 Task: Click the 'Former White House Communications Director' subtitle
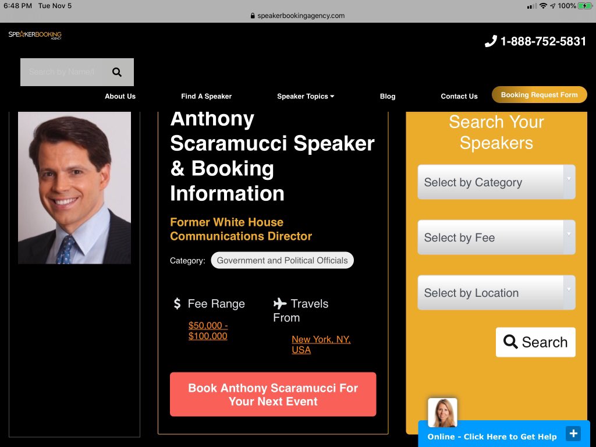(241, 229)
